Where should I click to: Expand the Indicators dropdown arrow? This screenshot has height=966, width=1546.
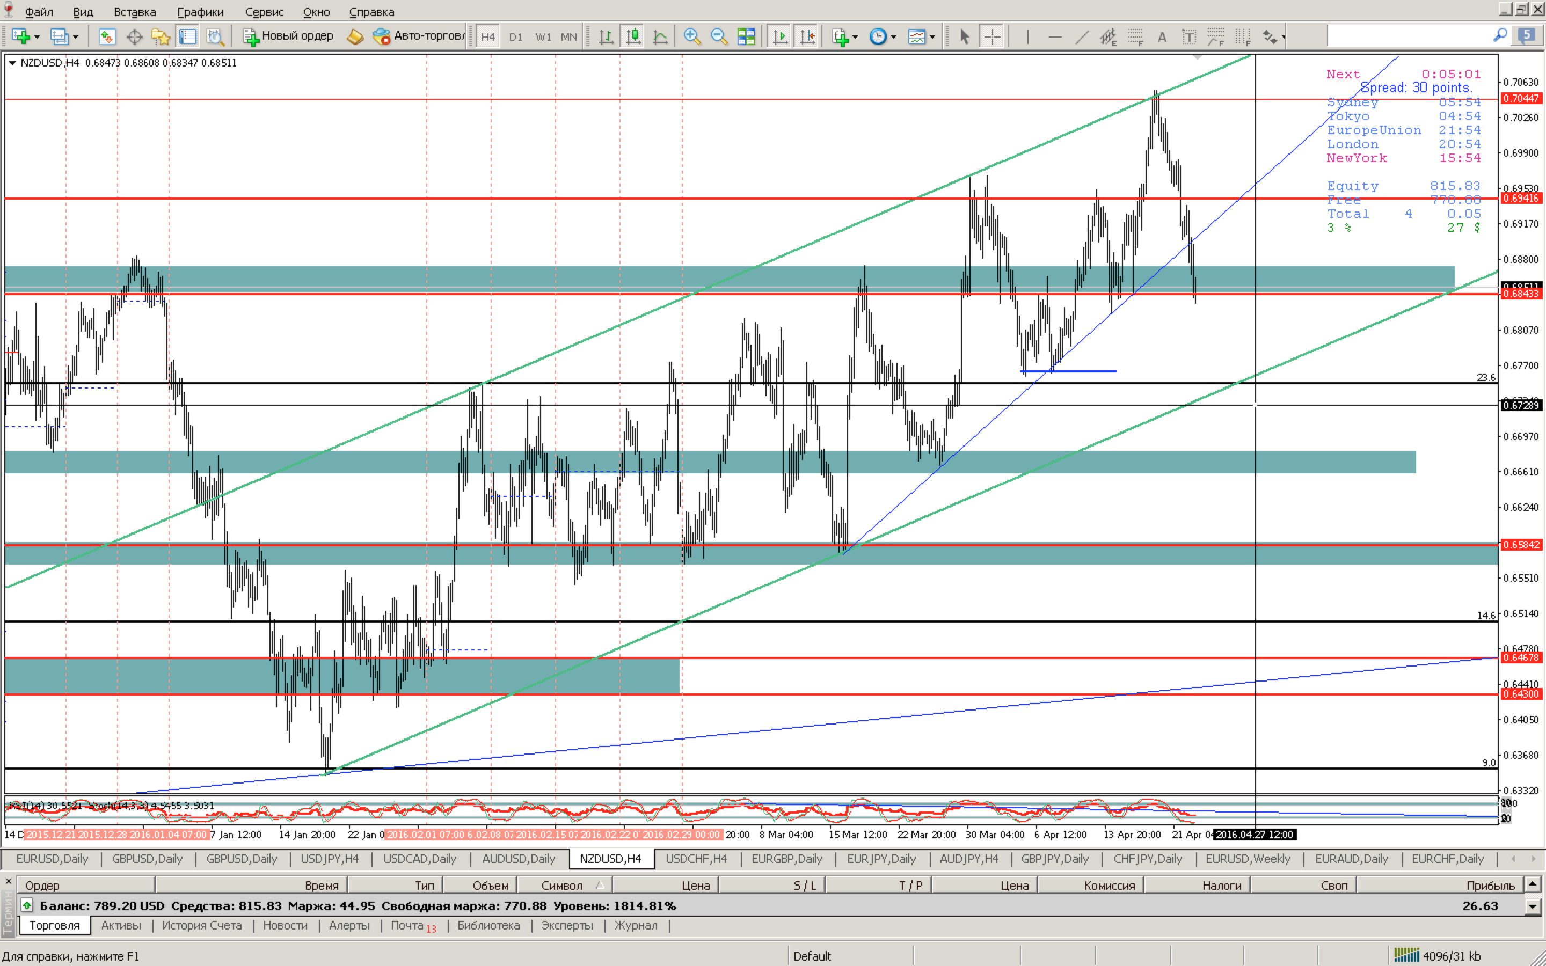[855, 37]
